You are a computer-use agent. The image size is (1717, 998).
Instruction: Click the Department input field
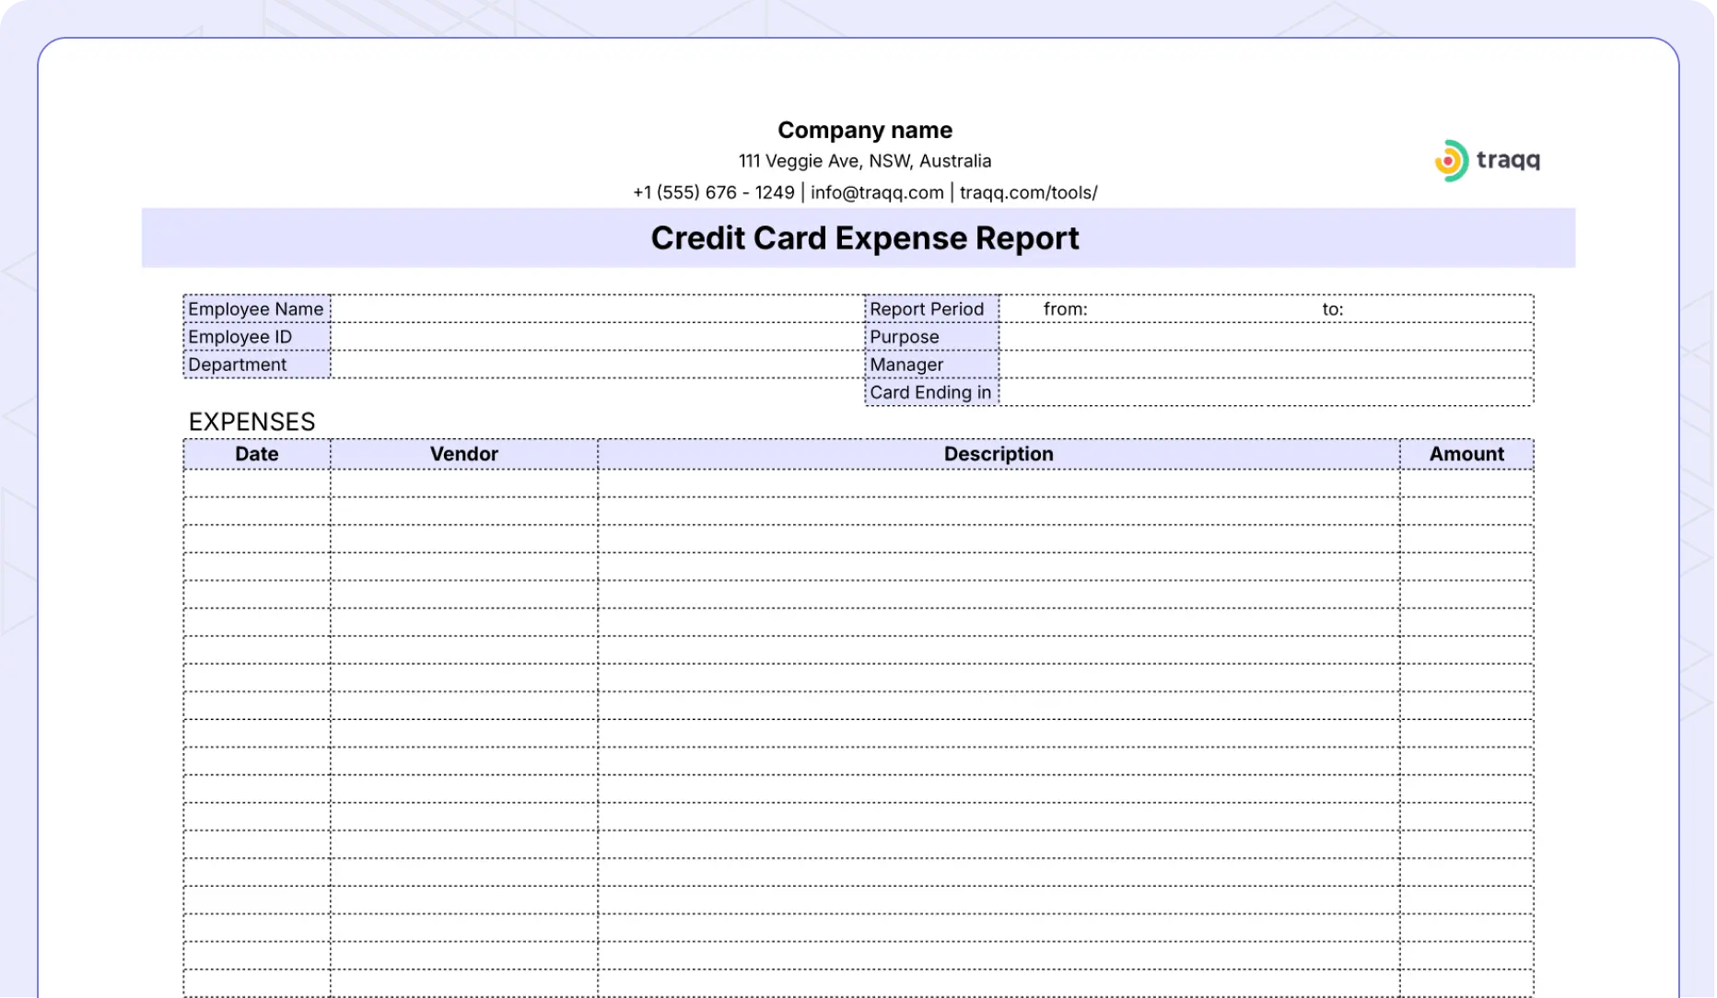click(x=597, y=365)
